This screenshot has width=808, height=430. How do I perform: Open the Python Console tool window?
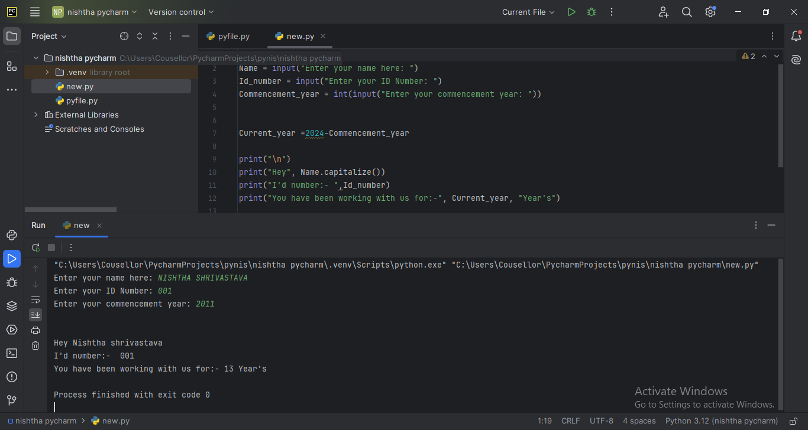click(12, 330)
